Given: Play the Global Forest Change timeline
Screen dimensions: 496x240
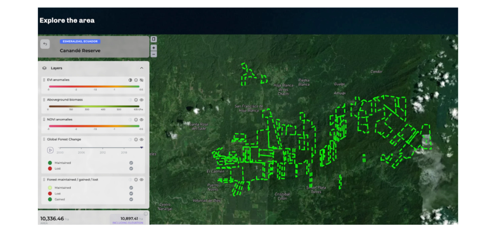Looking at the screenshot, I should tap(50, 150).
